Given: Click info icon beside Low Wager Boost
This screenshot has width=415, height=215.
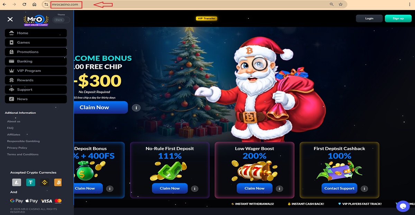Looking at the screenshot, I should [279, 189].
